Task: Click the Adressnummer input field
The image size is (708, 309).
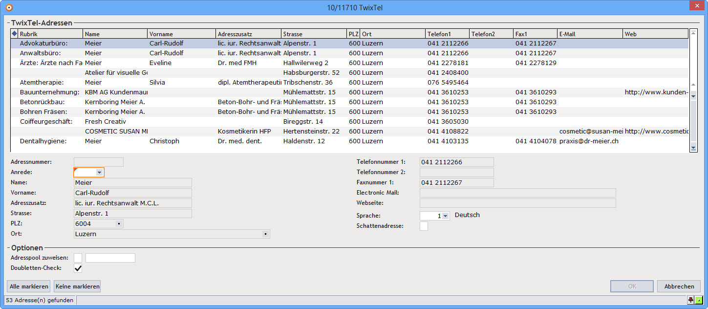Action: pyautogui.click(x=99, y=162)
